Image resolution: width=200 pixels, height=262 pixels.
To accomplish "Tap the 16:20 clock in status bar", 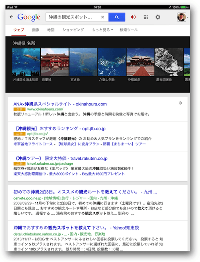I will [98, 7].
